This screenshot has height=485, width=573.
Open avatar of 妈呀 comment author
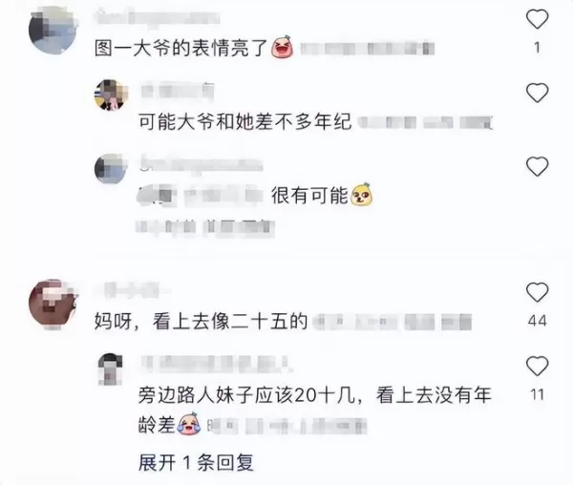(53, 305)
